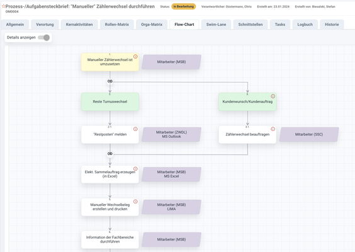
Task: Click the "Verantwortlicher: Düstermann, Chris" text
Action: (x=227, y=6)
